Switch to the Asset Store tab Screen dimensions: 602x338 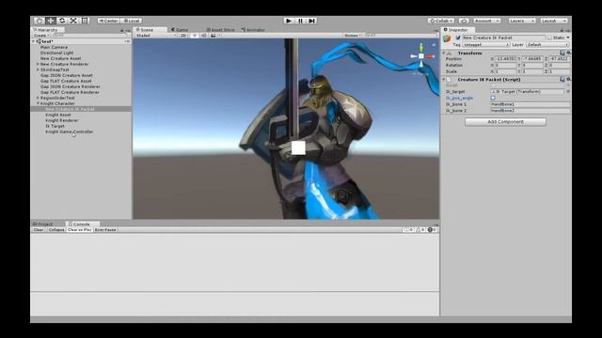pyautogui.click(x=220, y=29)
